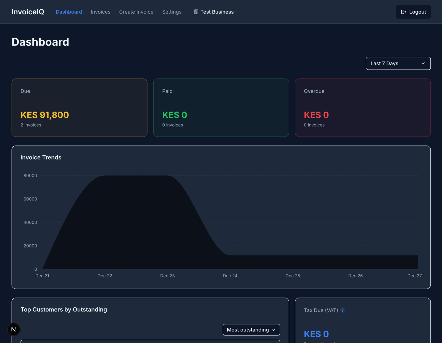
Task: Select the Test Business name label
Action: pyautogui.click(x=217, y=12)
